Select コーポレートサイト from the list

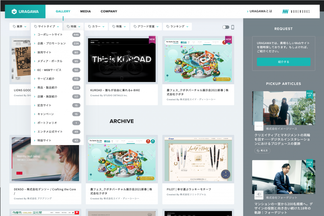(50, 35)
